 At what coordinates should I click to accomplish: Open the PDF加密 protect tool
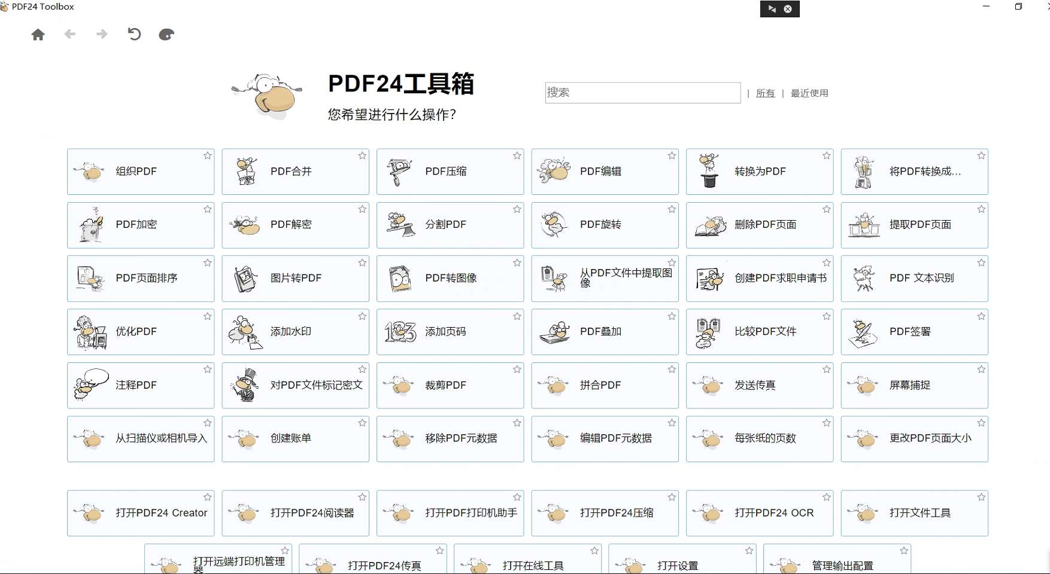coord(140,225)
